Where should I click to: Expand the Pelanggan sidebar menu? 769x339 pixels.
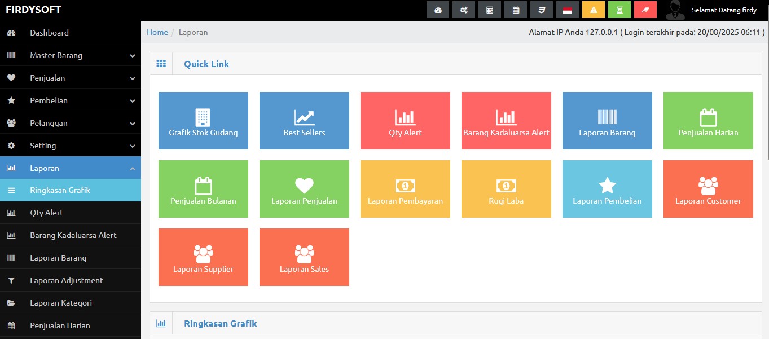pos(71,123)
